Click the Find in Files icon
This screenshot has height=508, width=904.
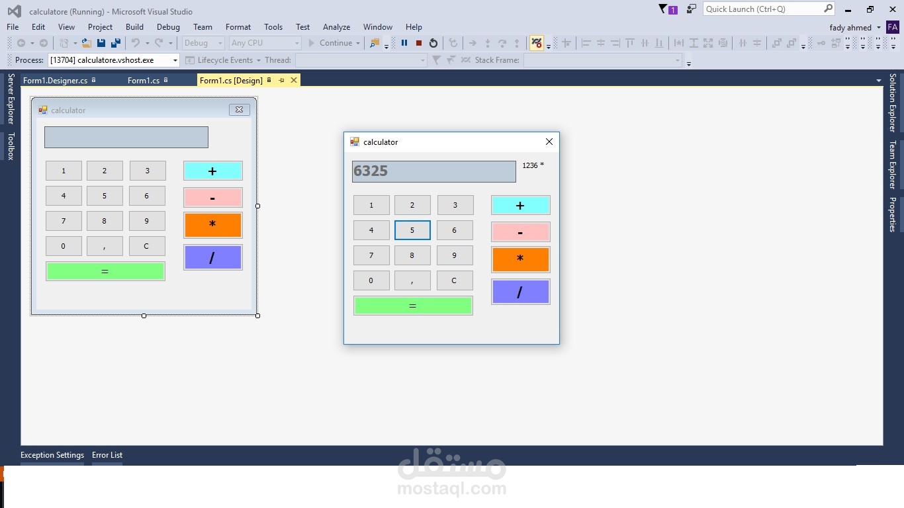coord(375,43)
